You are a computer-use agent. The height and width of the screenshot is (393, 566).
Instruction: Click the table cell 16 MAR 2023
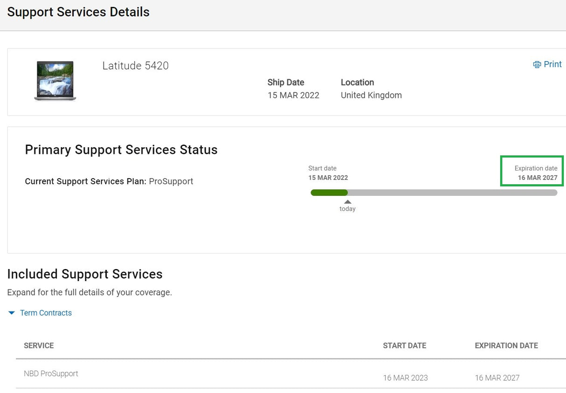[x=406, y=378]
